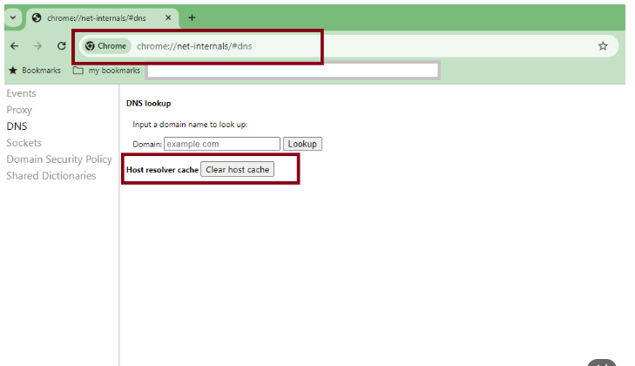This screenshot has width=635, height=366.
Task: Click the forward navigation arrow
Action: point(37,46)
